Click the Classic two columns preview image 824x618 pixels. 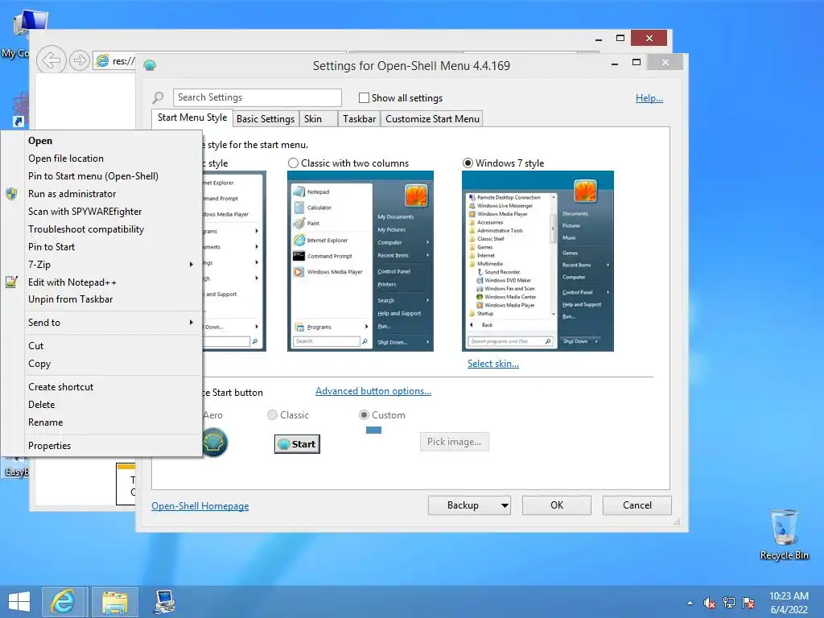click(x=360, y=262)
